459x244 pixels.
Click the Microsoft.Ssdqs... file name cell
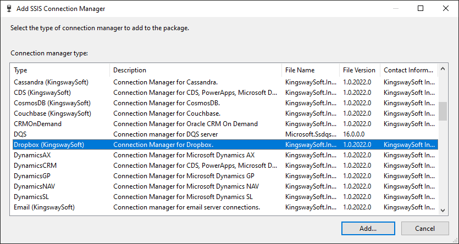311,134
